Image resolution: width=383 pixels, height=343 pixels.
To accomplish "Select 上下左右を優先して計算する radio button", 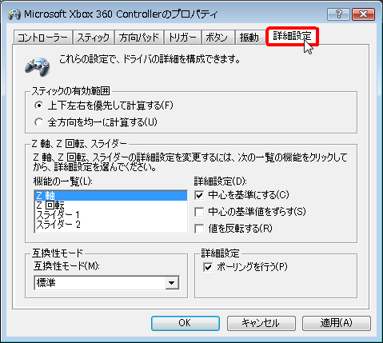I will pyautogui.click(x=39, y=106).
